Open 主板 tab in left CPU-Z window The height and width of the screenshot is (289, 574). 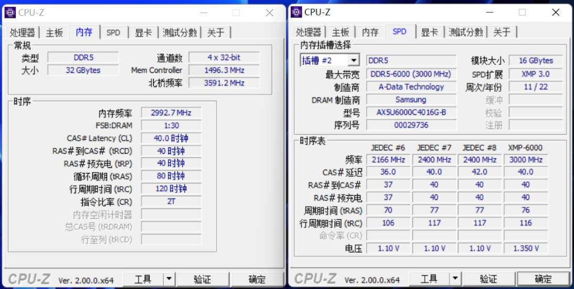(54, 33)
